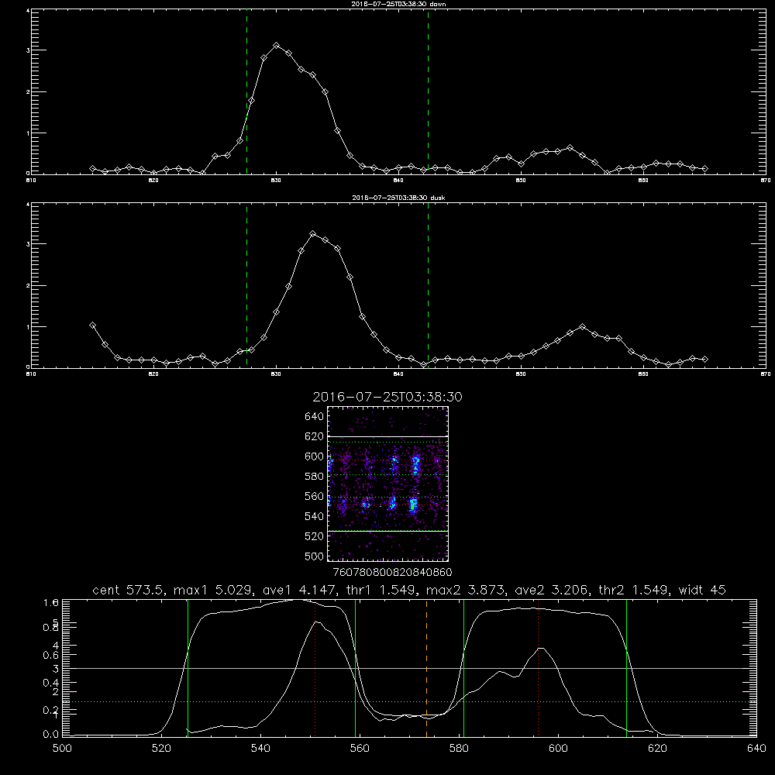
Task: Click the 'cent 573.5' value
Action: [x=128, y=590]
